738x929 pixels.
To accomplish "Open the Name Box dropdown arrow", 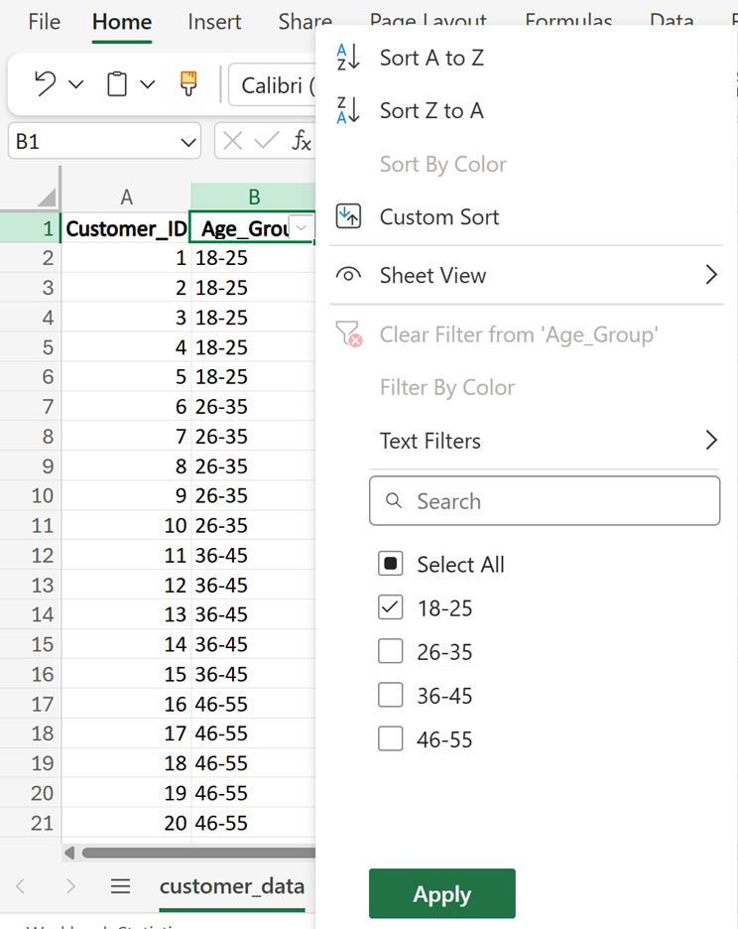I will [x=188, y=142].
